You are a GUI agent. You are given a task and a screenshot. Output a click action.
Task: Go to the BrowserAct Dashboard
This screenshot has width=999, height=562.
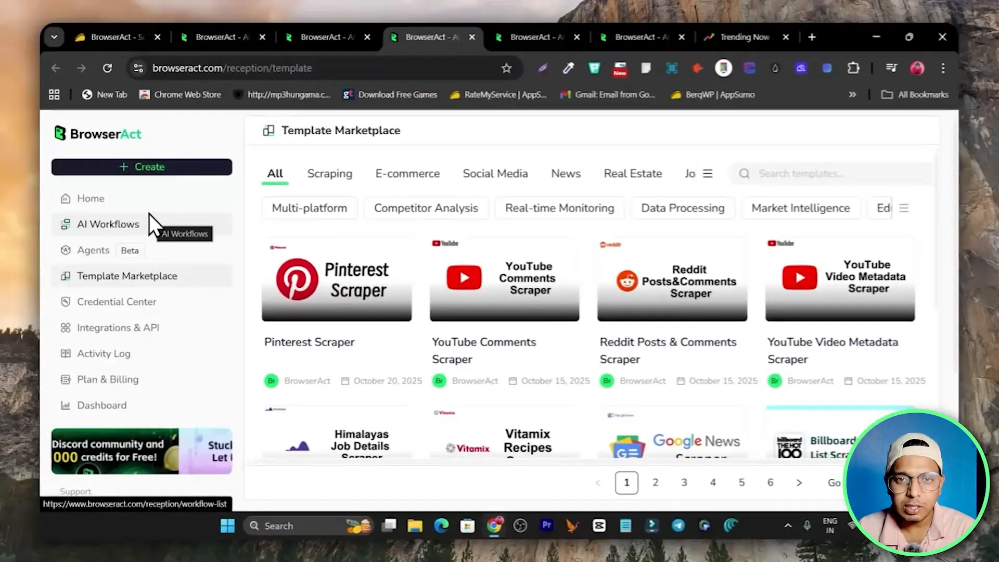101,405
